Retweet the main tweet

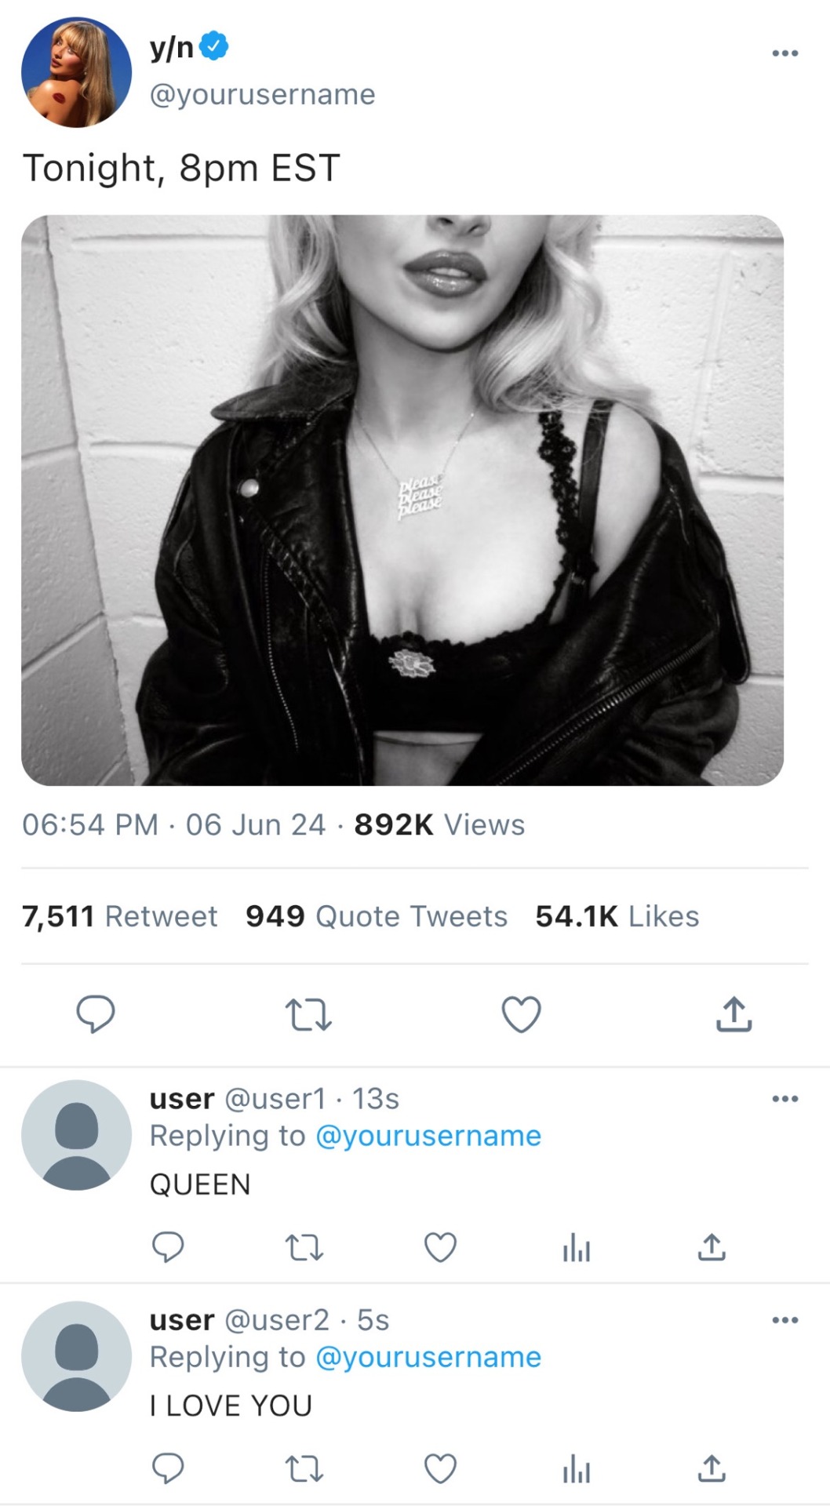308,1014
